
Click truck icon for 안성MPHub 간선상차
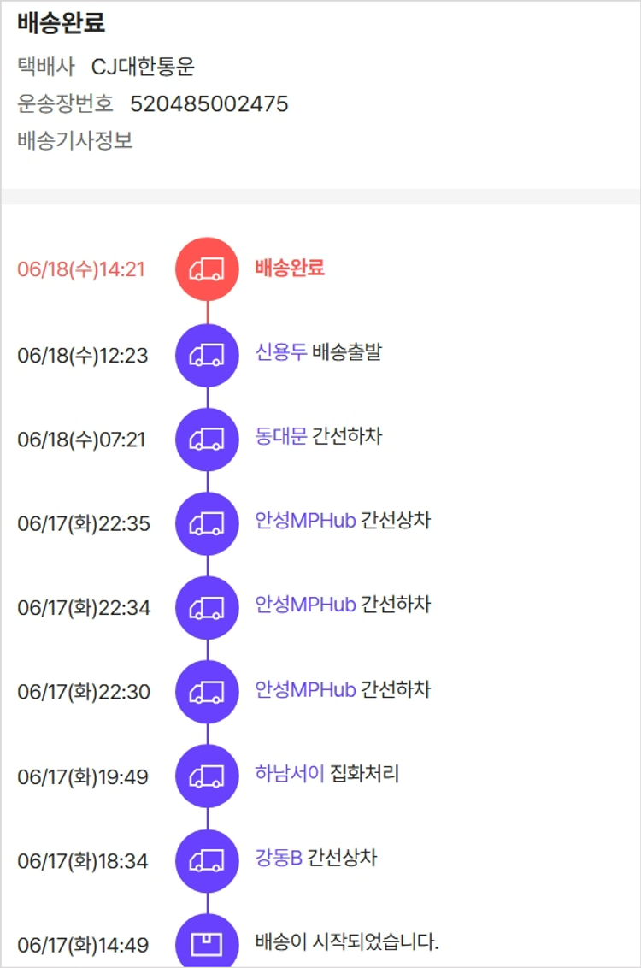click(207, 523)
